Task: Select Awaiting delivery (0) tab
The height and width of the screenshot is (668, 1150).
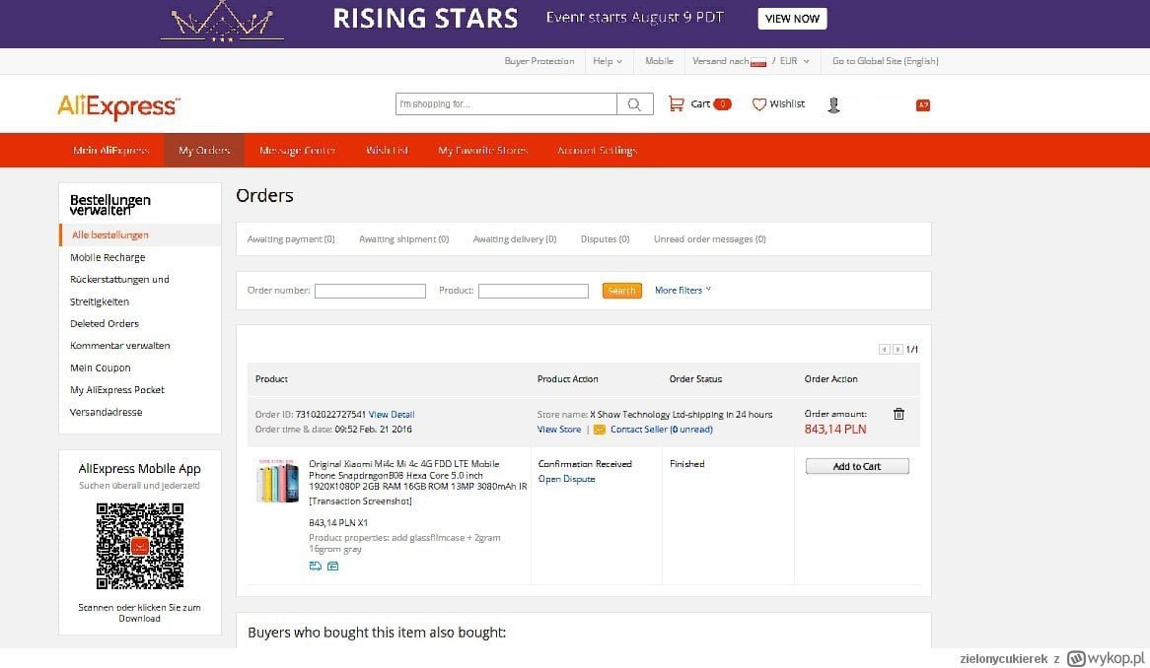Action: [515, 238]
